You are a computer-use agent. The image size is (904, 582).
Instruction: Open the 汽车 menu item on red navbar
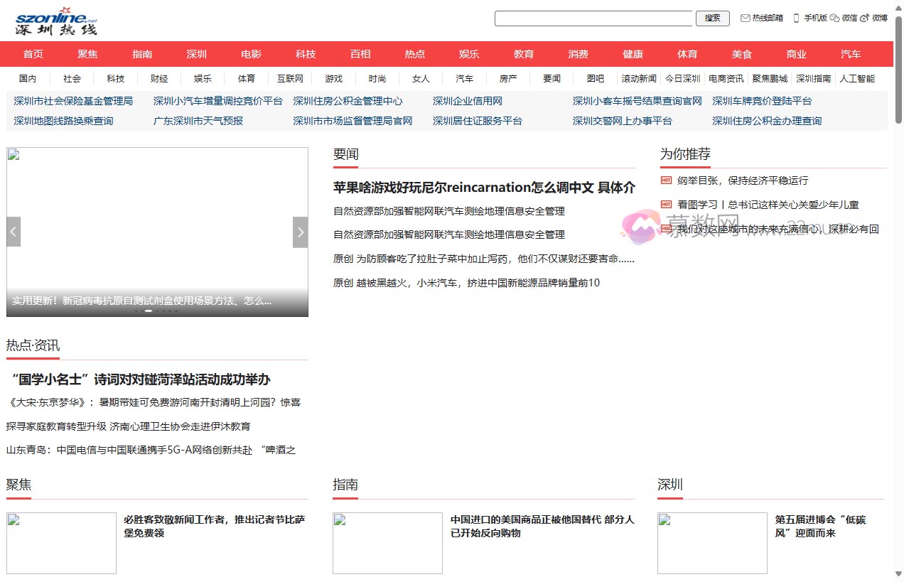pos(850,53)
